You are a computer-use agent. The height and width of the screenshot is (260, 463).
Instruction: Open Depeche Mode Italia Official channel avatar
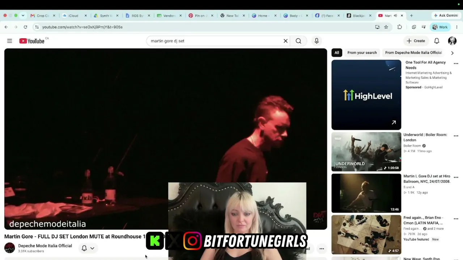pyautogui.click(x=10, y=248)
